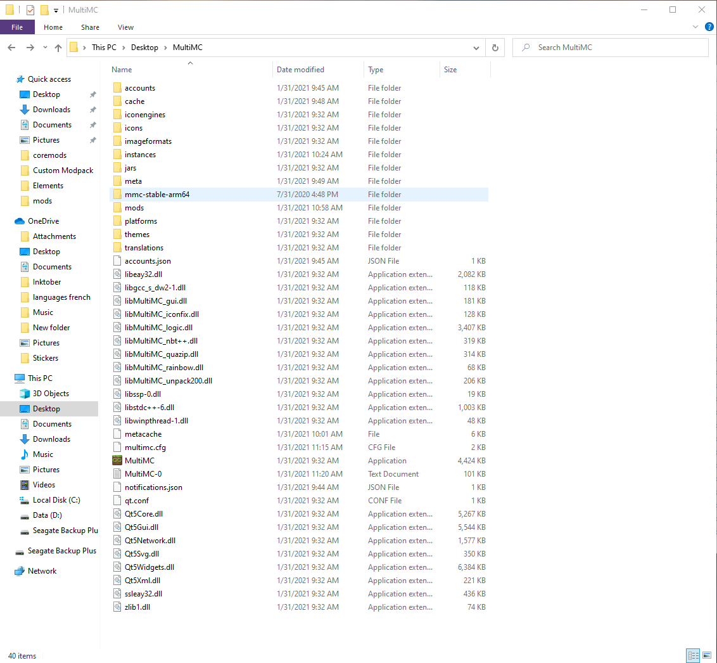
Task: Switch to thumbnail view via status bar icon
Action: 707,655
